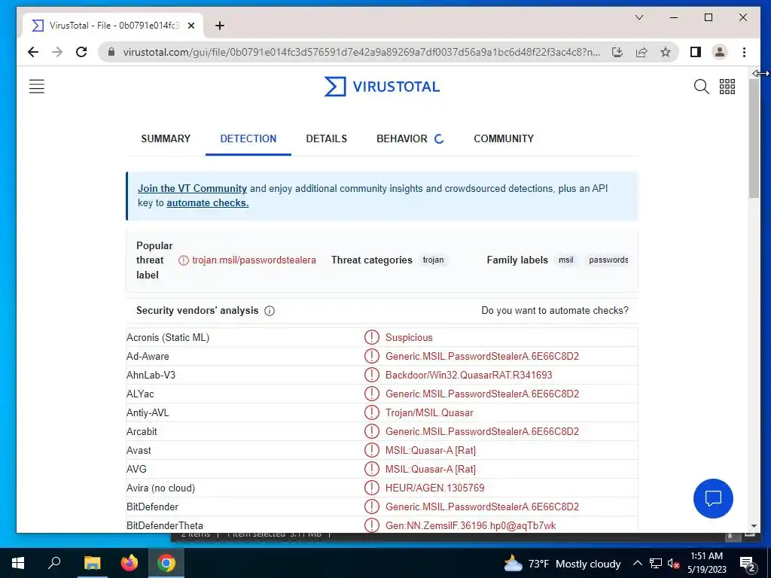Open the COMMUNITY tab

click(x=504, y=138)
